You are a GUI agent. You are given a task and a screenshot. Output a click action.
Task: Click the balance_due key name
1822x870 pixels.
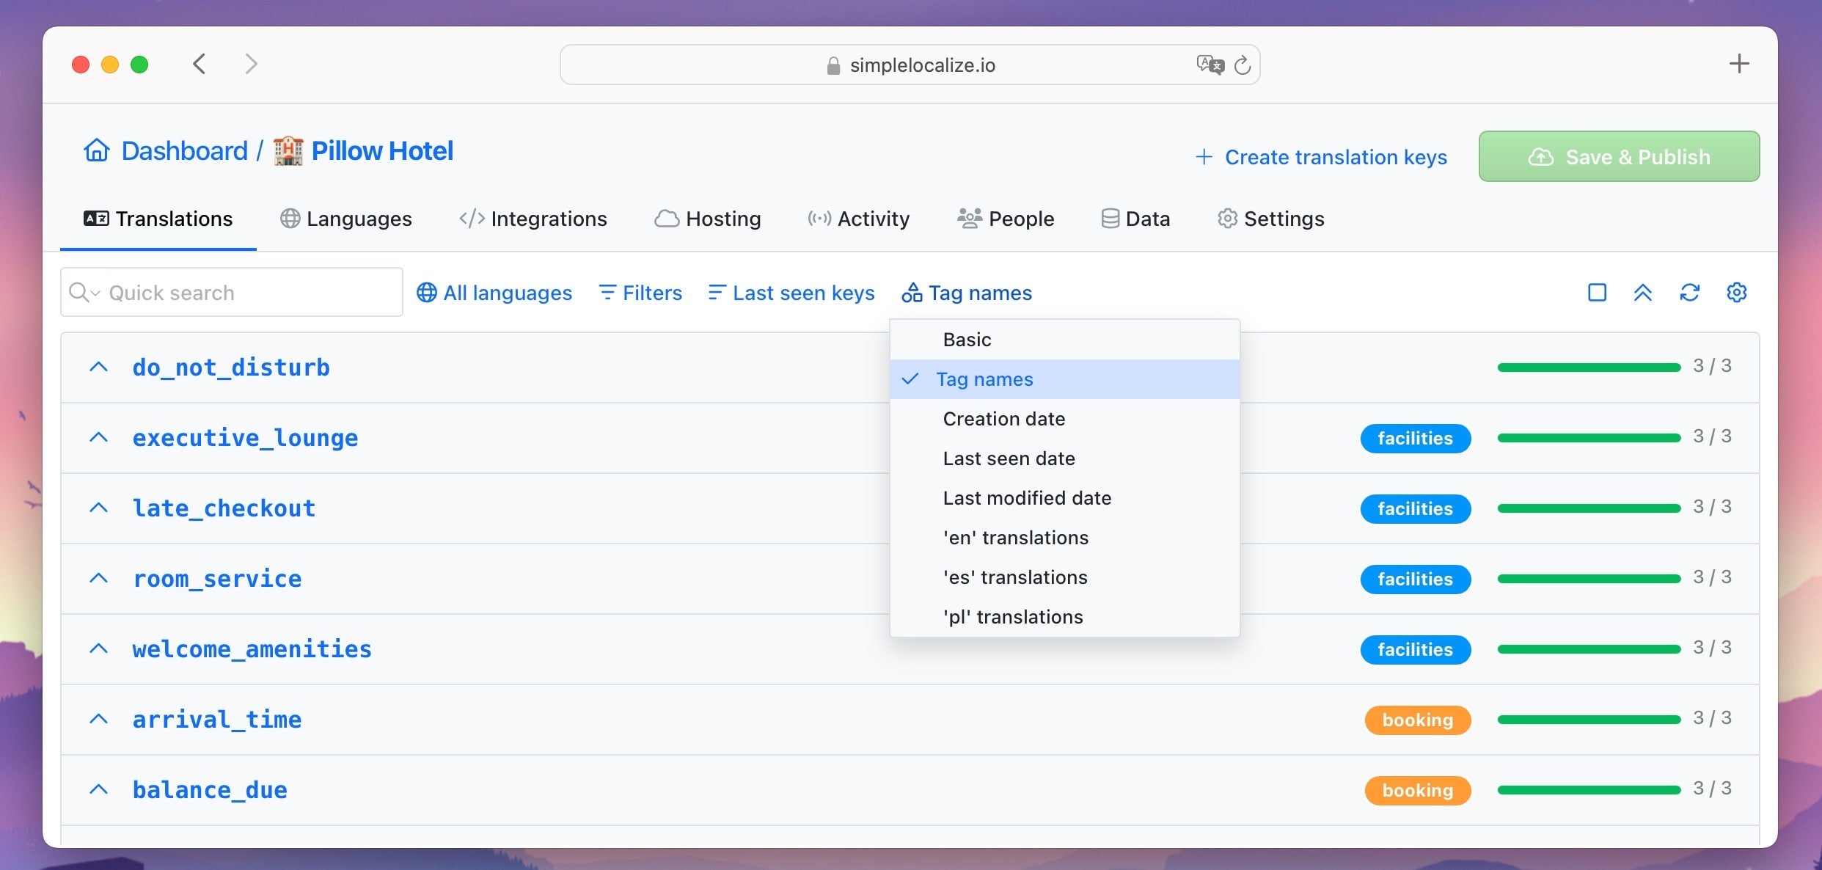(210, 790)
